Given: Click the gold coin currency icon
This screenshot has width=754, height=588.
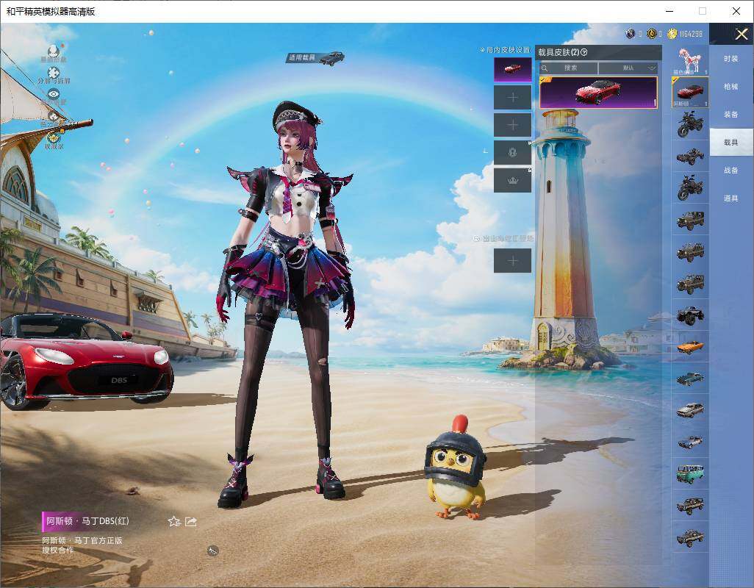Looking at the screenshot, I should point(672,34).
